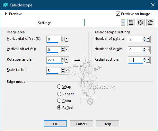The height and width of the screenshot is (131, 158).
Task: Decrease Radial suction with down arrow
Action: coord(145,61)
